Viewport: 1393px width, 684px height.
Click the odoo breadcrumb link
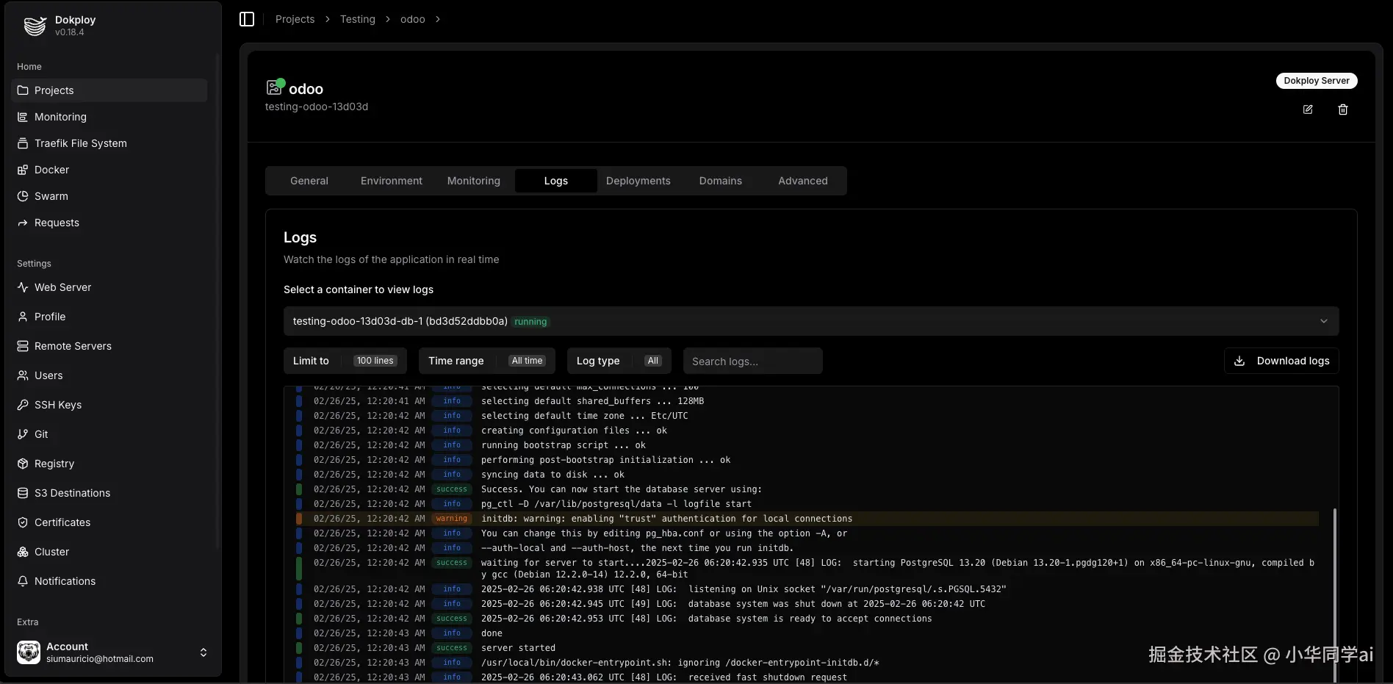point(413,19)
